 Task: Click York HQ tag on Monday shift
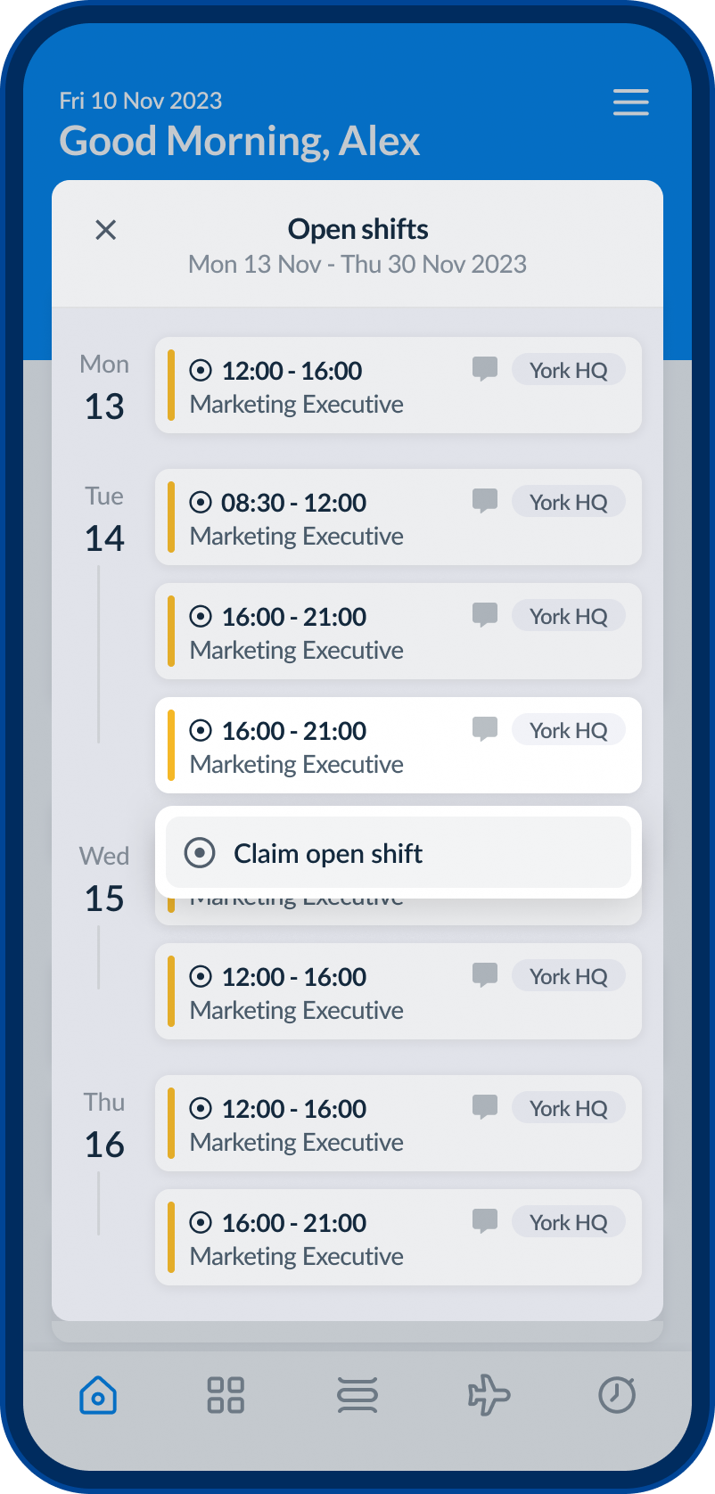(568, 370)
